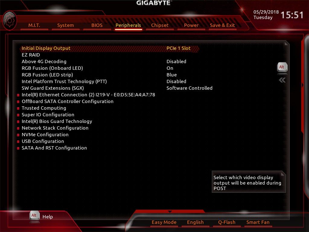The image size is (309, 232).
Task: Change language via English button
Action: pyautogui.click(x=195, y=222)
